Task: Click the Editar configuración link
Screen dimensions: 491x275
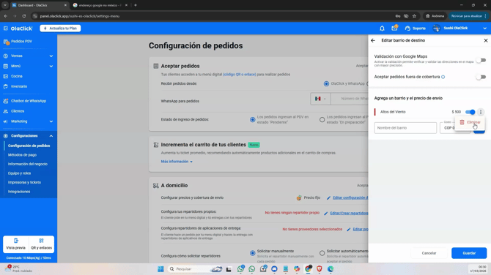Action: [350, 197]
